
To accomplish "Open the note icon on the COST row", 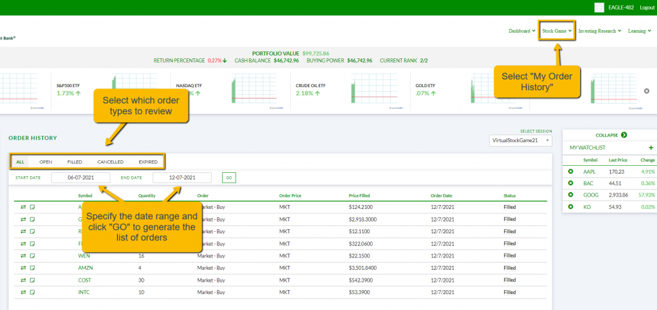I will click(x=32, y=280).
